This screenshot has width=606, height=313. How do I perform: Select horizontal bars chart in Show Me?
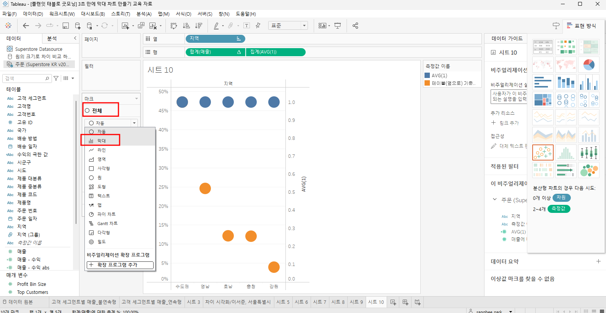543,82
